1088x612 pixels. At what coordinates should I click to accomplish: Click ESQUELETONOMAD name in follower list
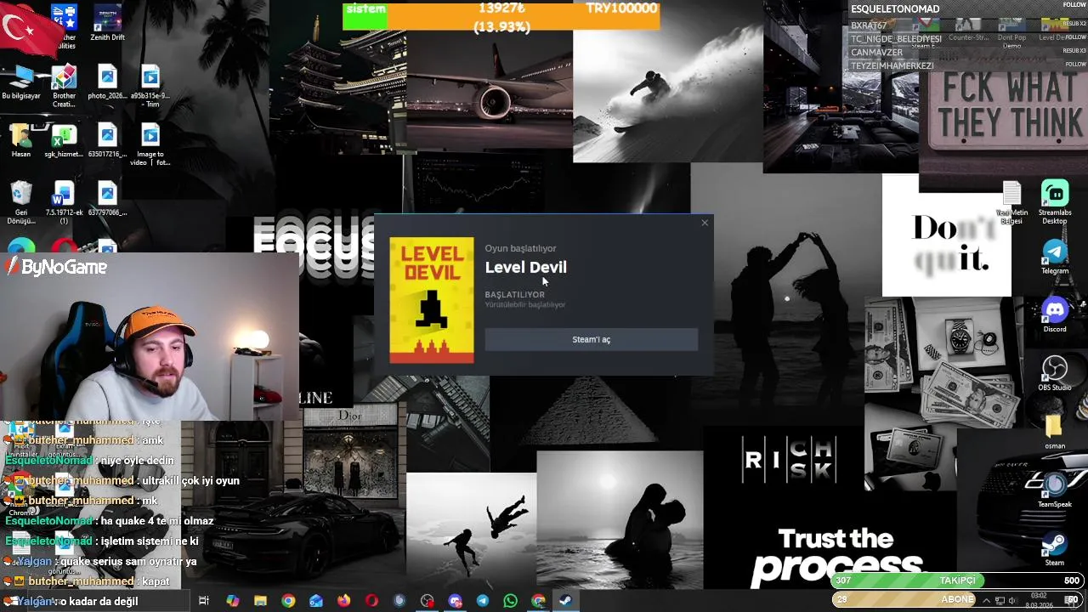pos(895,9)
